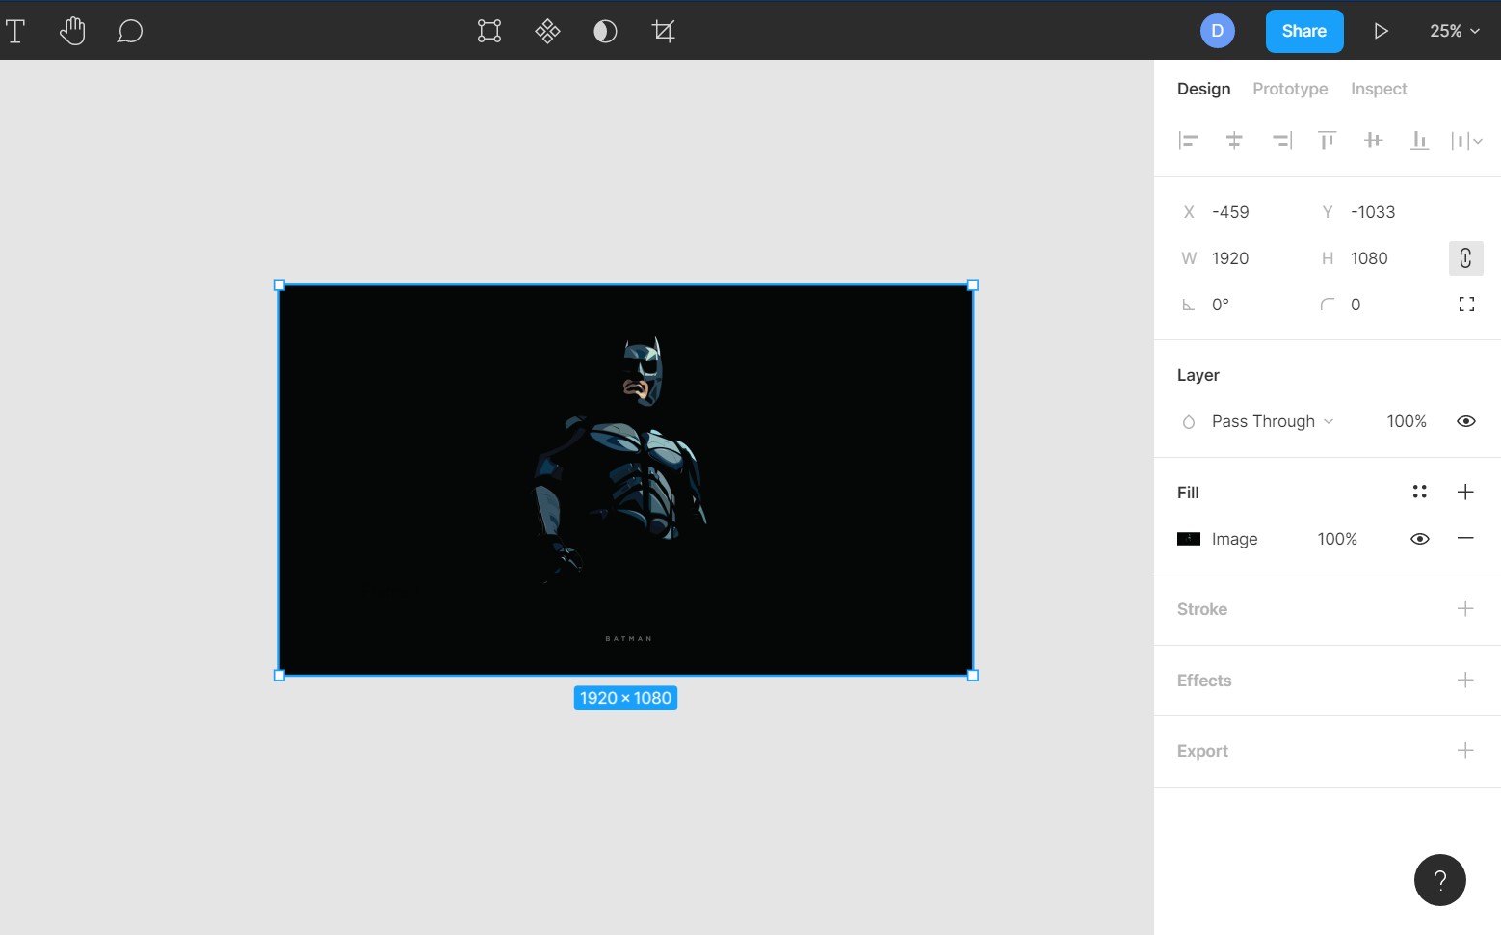Screen dimensions: 1501x935
Task: Open the user avatar D
Action: (1218, 31)
